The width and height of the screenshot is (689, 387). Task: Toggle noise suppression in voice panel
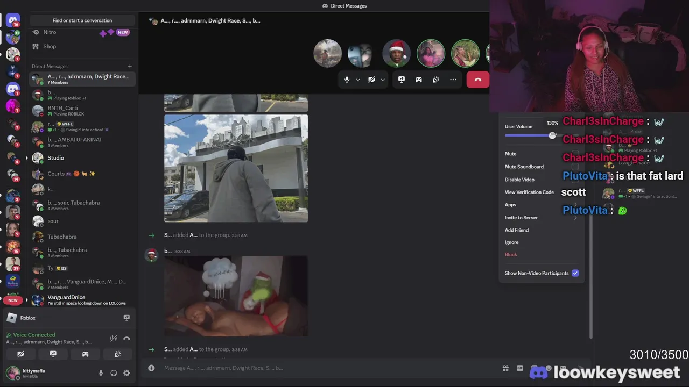click(x=114, y=338)
